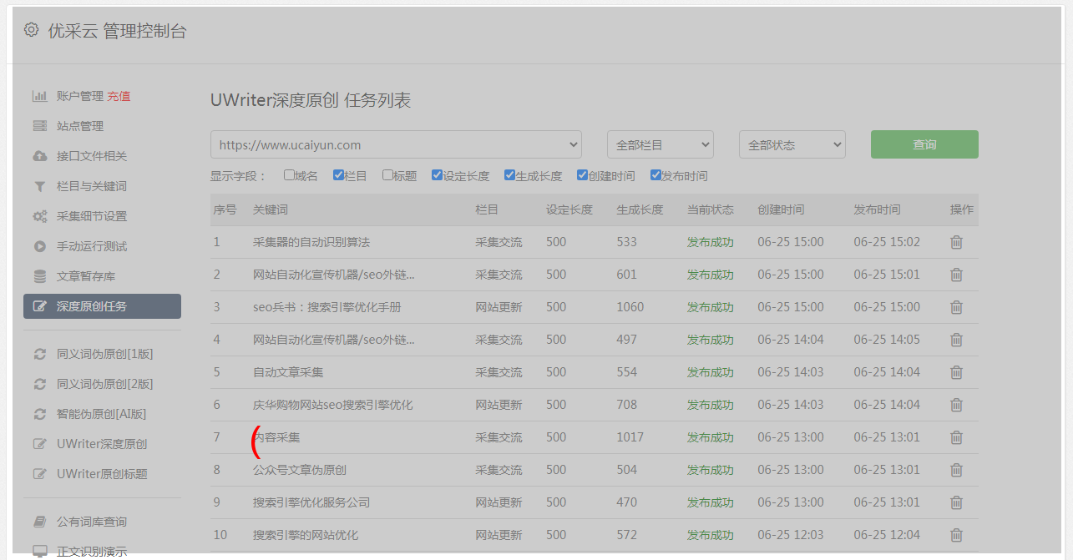The width and height of the screenshot is (1073, 560).
Task: Delete row 1 task using trash icon
Action: coord(957,242)
